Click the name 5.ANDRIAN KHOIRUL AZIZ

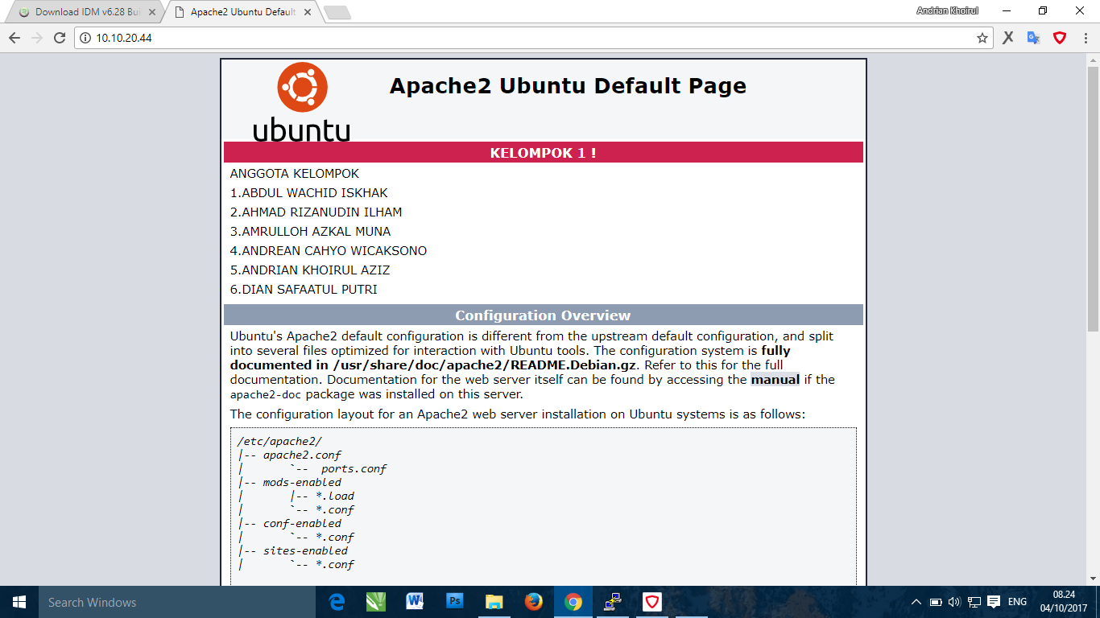pos(310,270)
